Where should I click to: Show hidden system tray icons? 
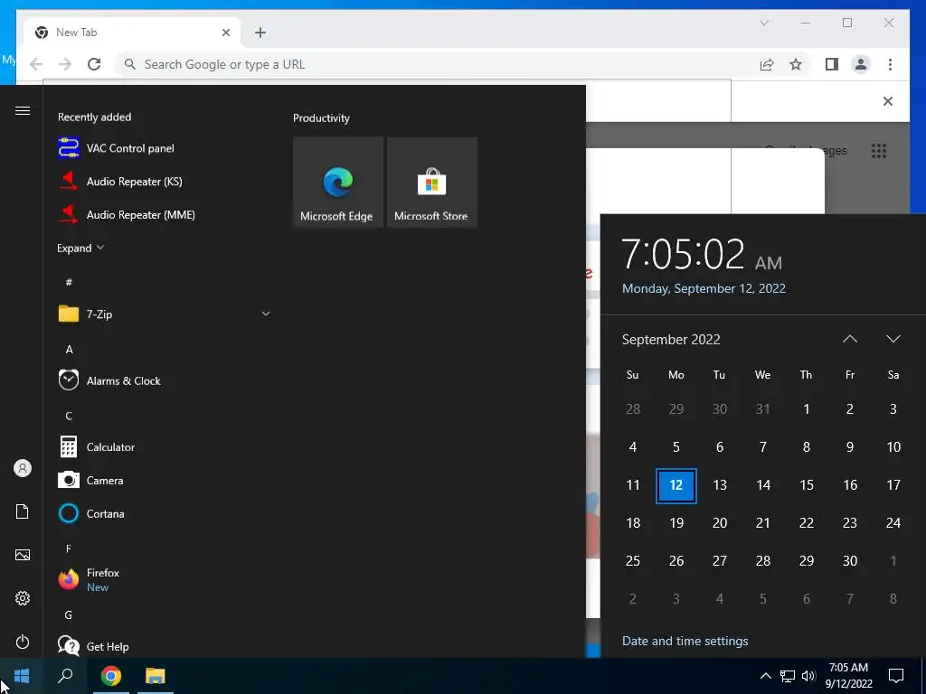[x=765, y=676]
